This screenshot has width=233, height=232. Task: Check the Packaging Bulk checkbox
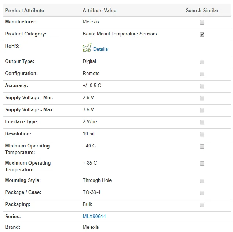coord(202,205)
